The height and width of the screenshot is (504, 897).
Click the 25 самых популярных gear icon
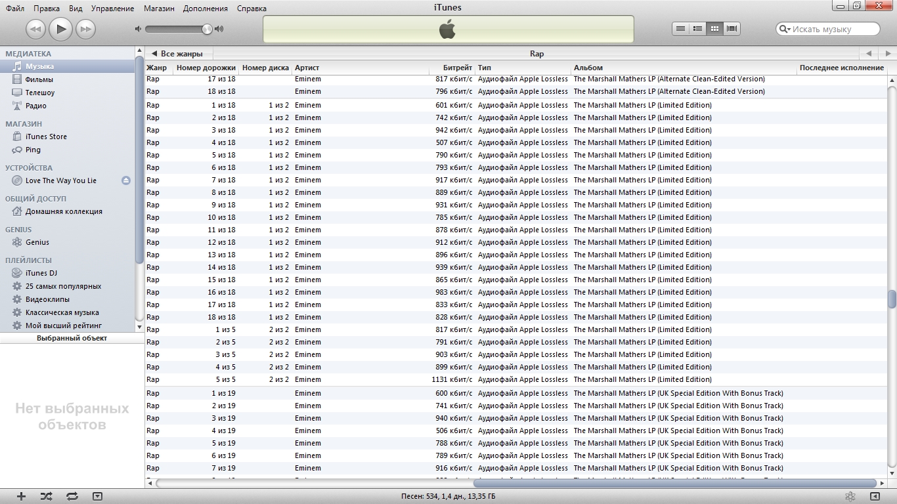[17, 286]
